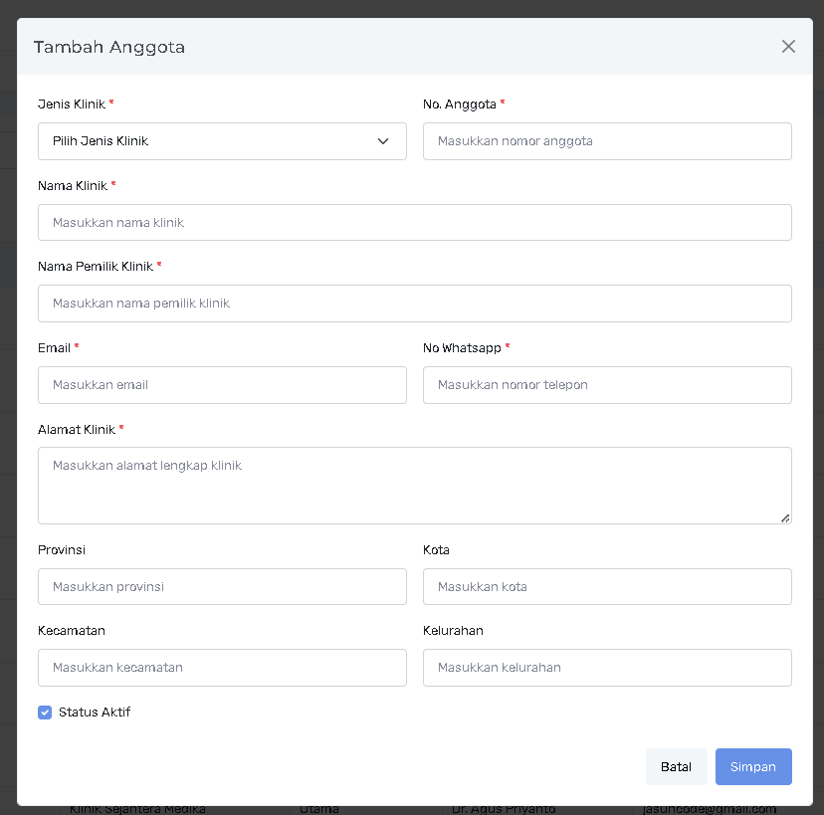824x815 pixels.
Task: Click the Status Aktif label text
Action: coord(95,713)
